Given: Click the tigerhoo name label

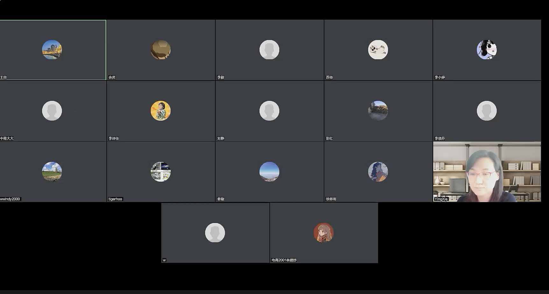Looking at the screenshot, I should point(115,199).
